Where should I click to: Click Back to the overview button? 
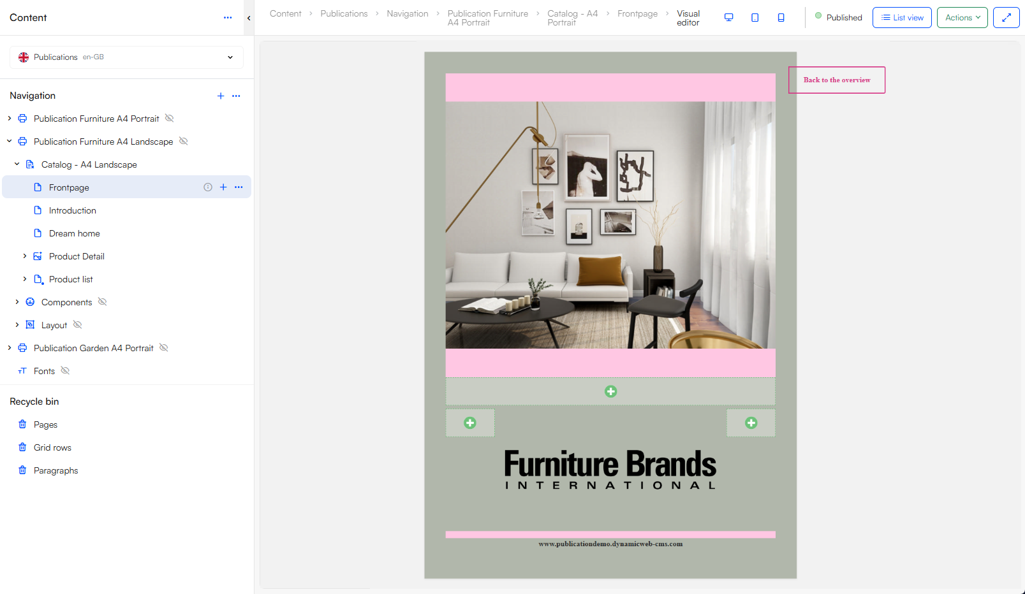836,80
